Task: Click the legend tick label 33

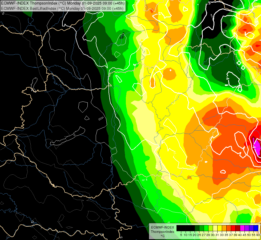Action: coord(222,235)
